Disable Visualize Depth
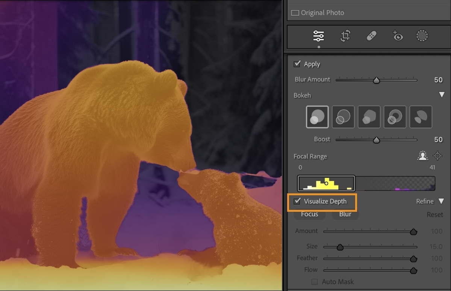This screenshot has height=291, width=451. (297, 201)
